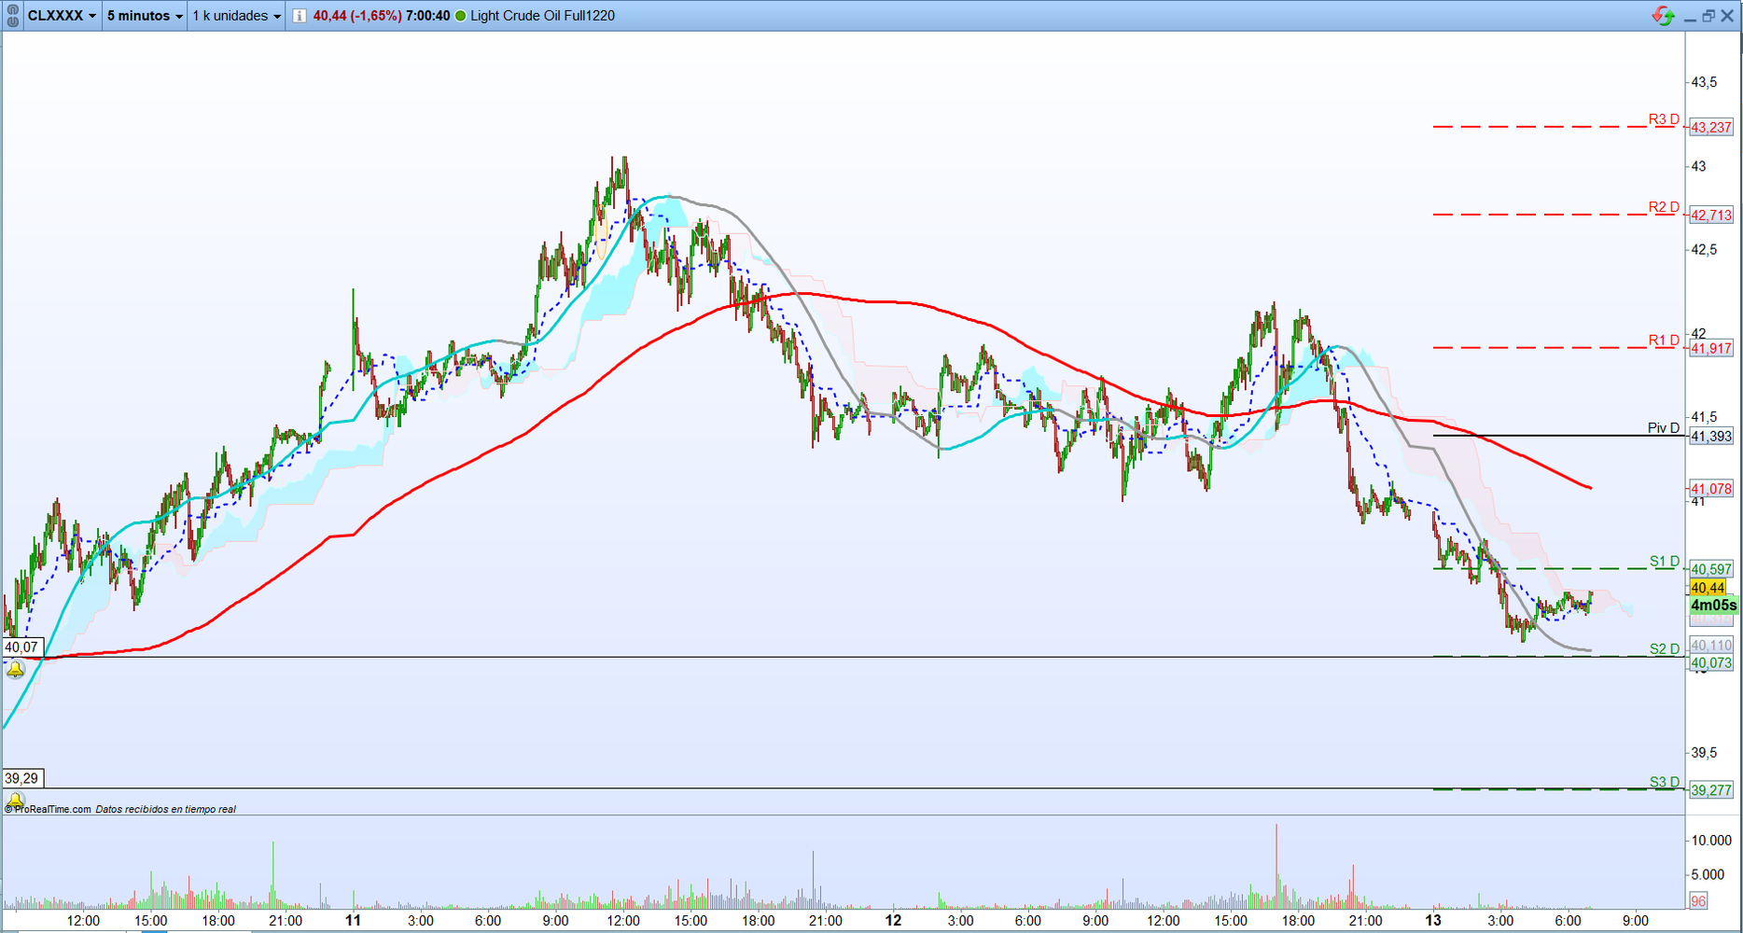Click the 10.000 volume axis label
This screenshot has height=933, width=1743.
click(x=1711, y=840)
